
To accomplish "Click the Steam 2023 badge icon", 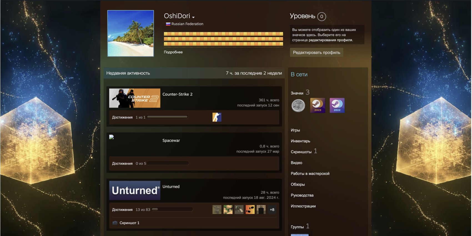I will tap(318, 106).
